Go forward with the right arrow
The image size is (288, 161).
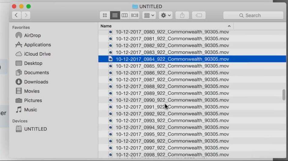[26, 15]
